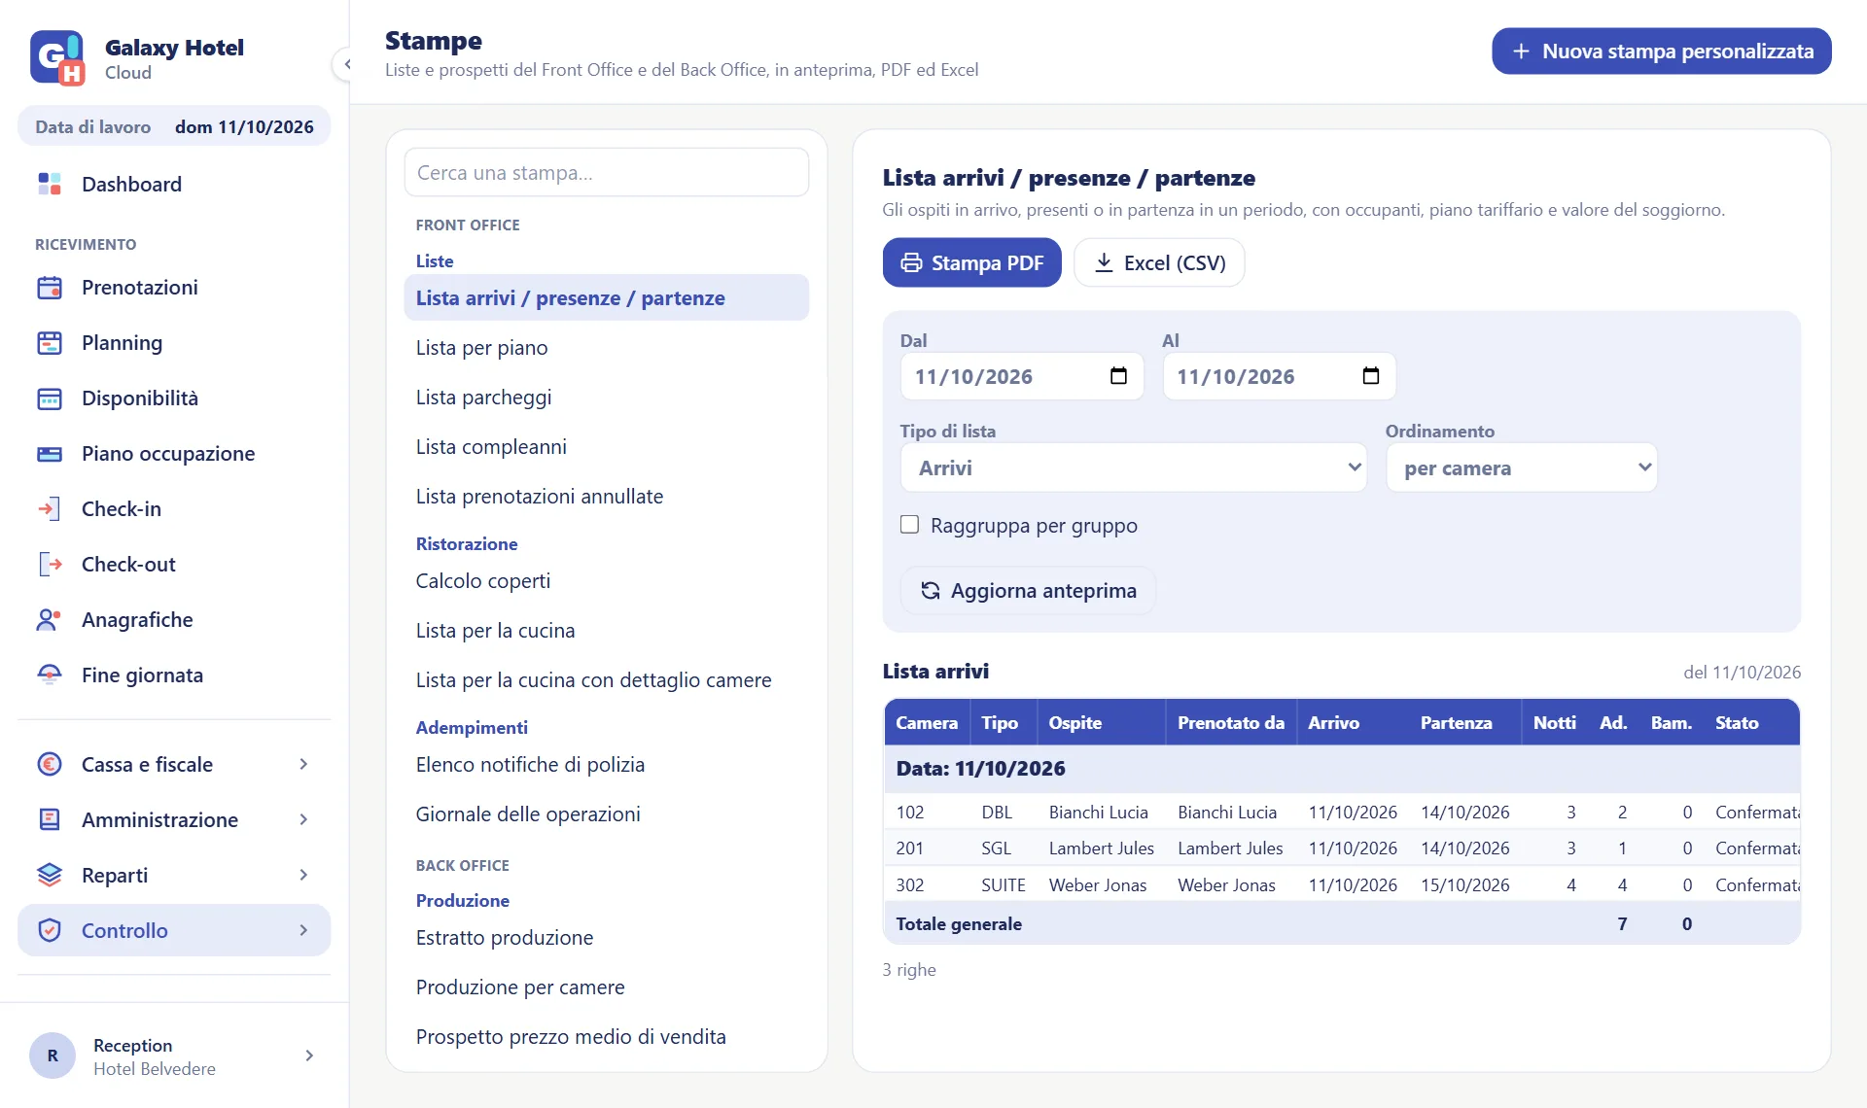Focus the Cerca una stampa search field
The width and height of the screenshot is (1867, 1108).
tap(606, 172)
